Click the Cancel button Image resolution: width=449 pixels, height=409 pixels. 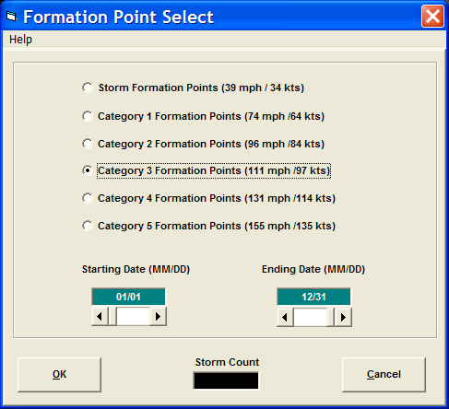click(x=384, y=374)
